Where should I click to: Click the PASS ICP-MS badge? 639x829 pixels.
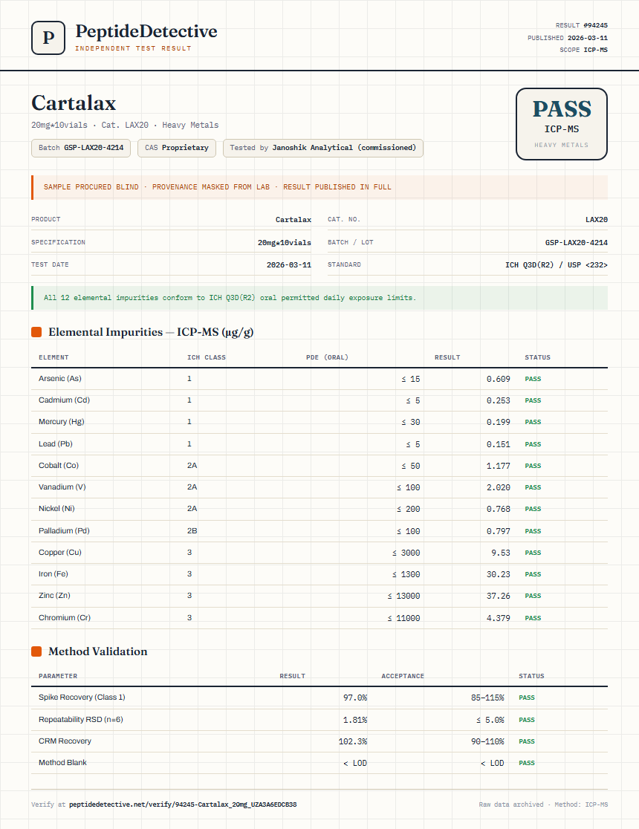click(x=561, y=124)
